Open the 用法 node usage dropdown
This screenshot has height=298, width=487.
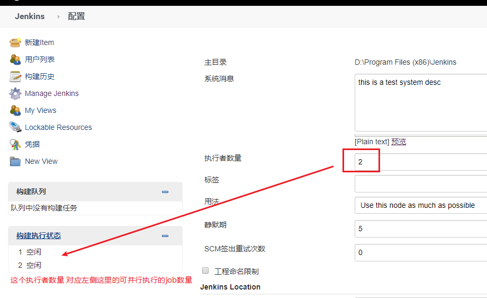pyautogui.click(x=421, y=205)
